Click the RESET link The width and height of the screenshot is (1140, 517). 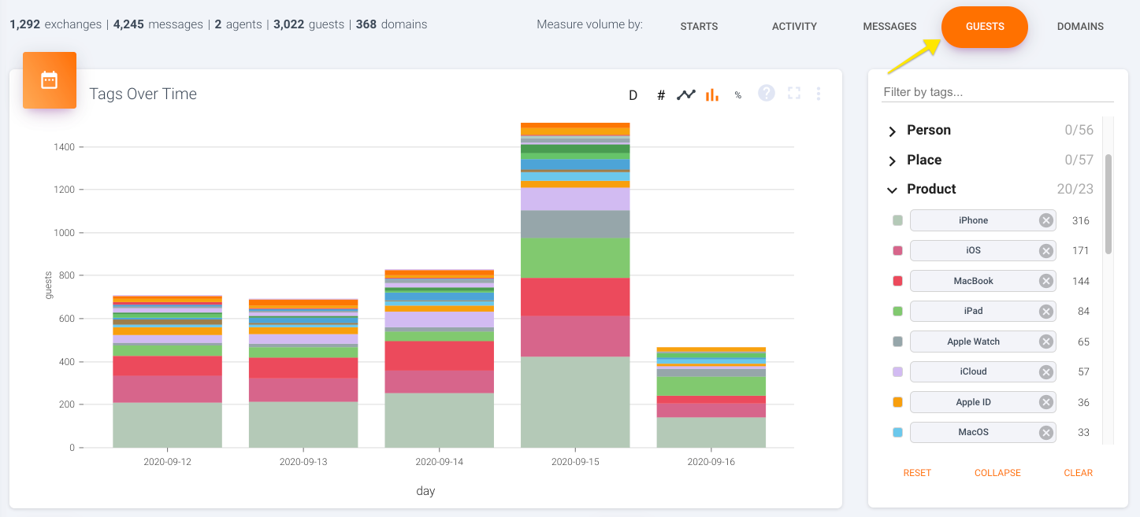coord(917,473)
